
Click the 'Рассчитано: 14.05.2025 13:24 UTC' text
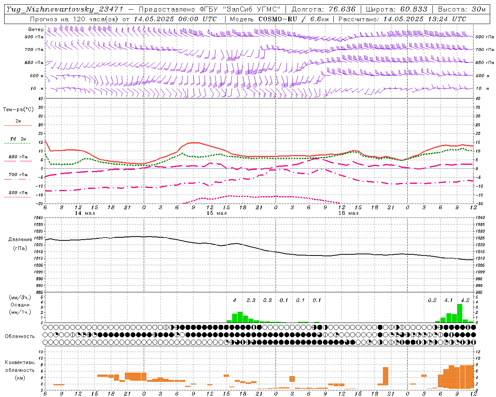click(402, 19)
